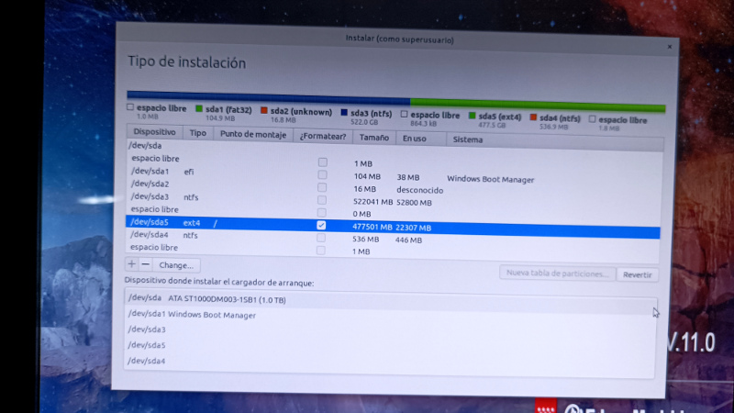The width and height of the screenshot is (734, 413).
Task: Pick /dev/sda5 in the bootloader device list
Action: pos(147,345)
